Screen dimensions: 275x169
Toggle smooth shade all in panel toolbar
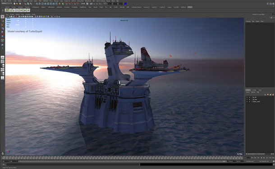[x=37, y=17]
